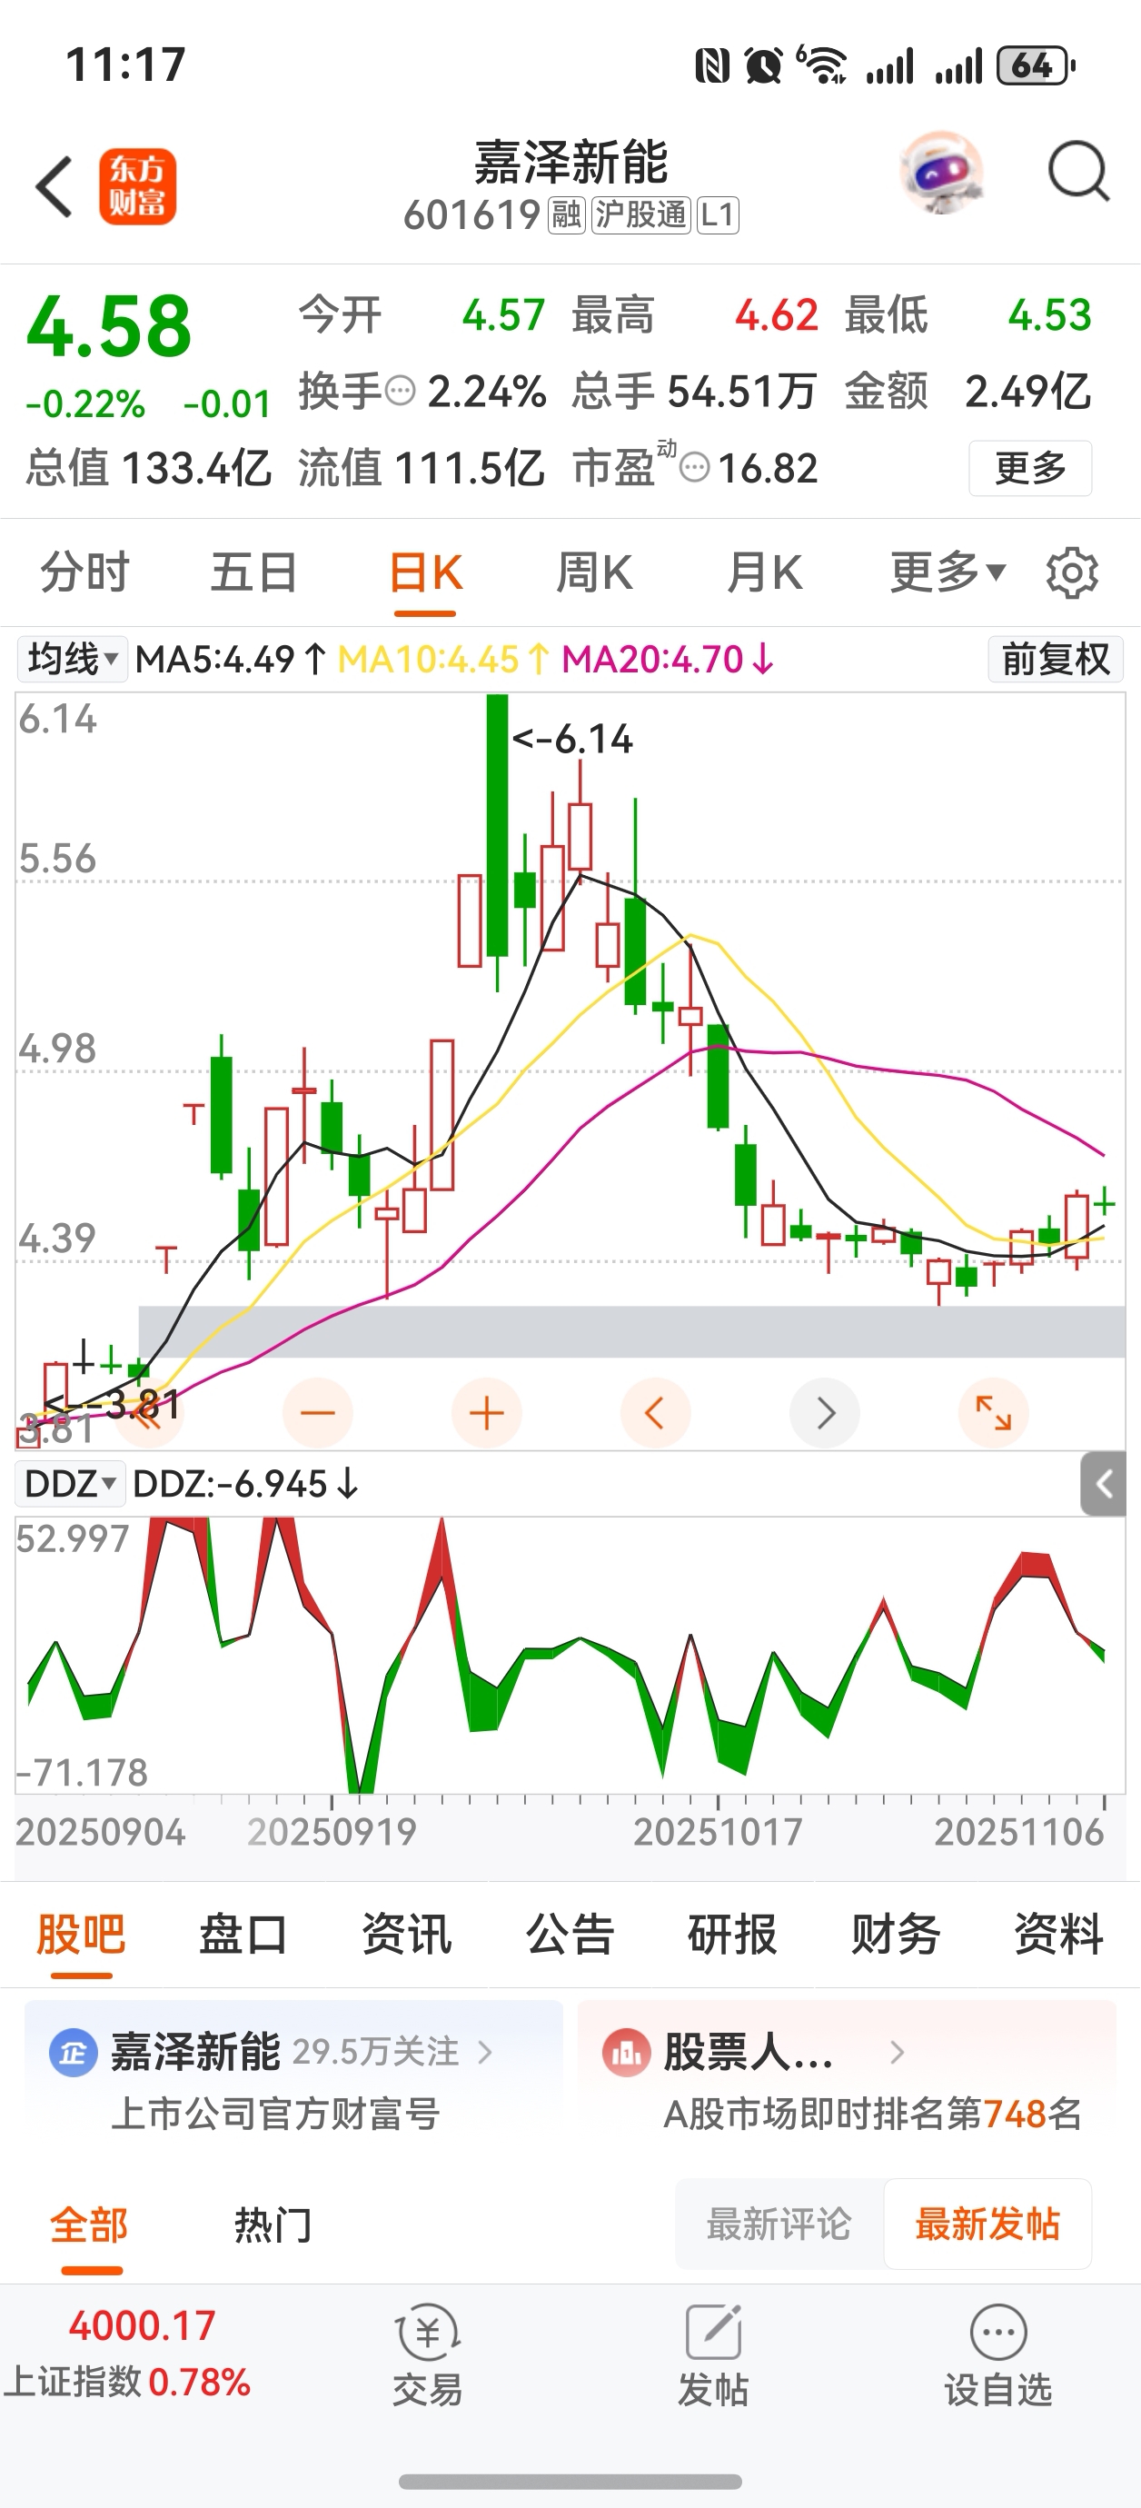Tap the 换手 info bubble icon
The width and height of the screenshot is (1141, 2508).
(400, 392)
